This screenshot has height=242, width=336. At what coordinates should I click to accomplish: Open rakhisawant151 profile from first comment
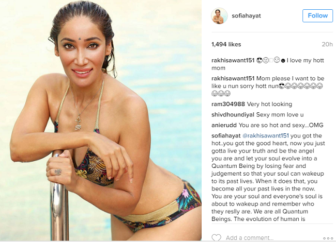point(233,60)
